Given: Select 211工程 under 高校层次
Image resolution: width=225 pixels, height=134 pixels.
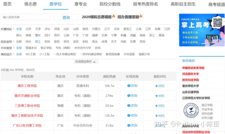Looking at the screenshot, I should click(x=44, y=54).
